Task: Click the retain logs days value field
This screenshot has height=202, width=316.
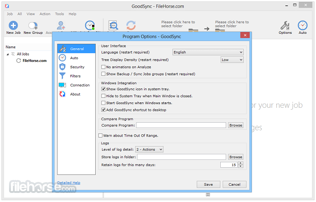Action: (x=229, y=165)
